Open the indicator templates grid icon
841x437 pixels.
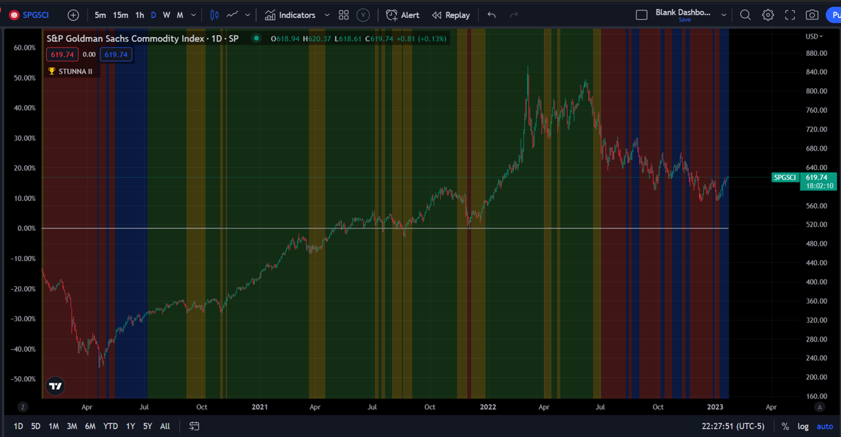point(344,15)
